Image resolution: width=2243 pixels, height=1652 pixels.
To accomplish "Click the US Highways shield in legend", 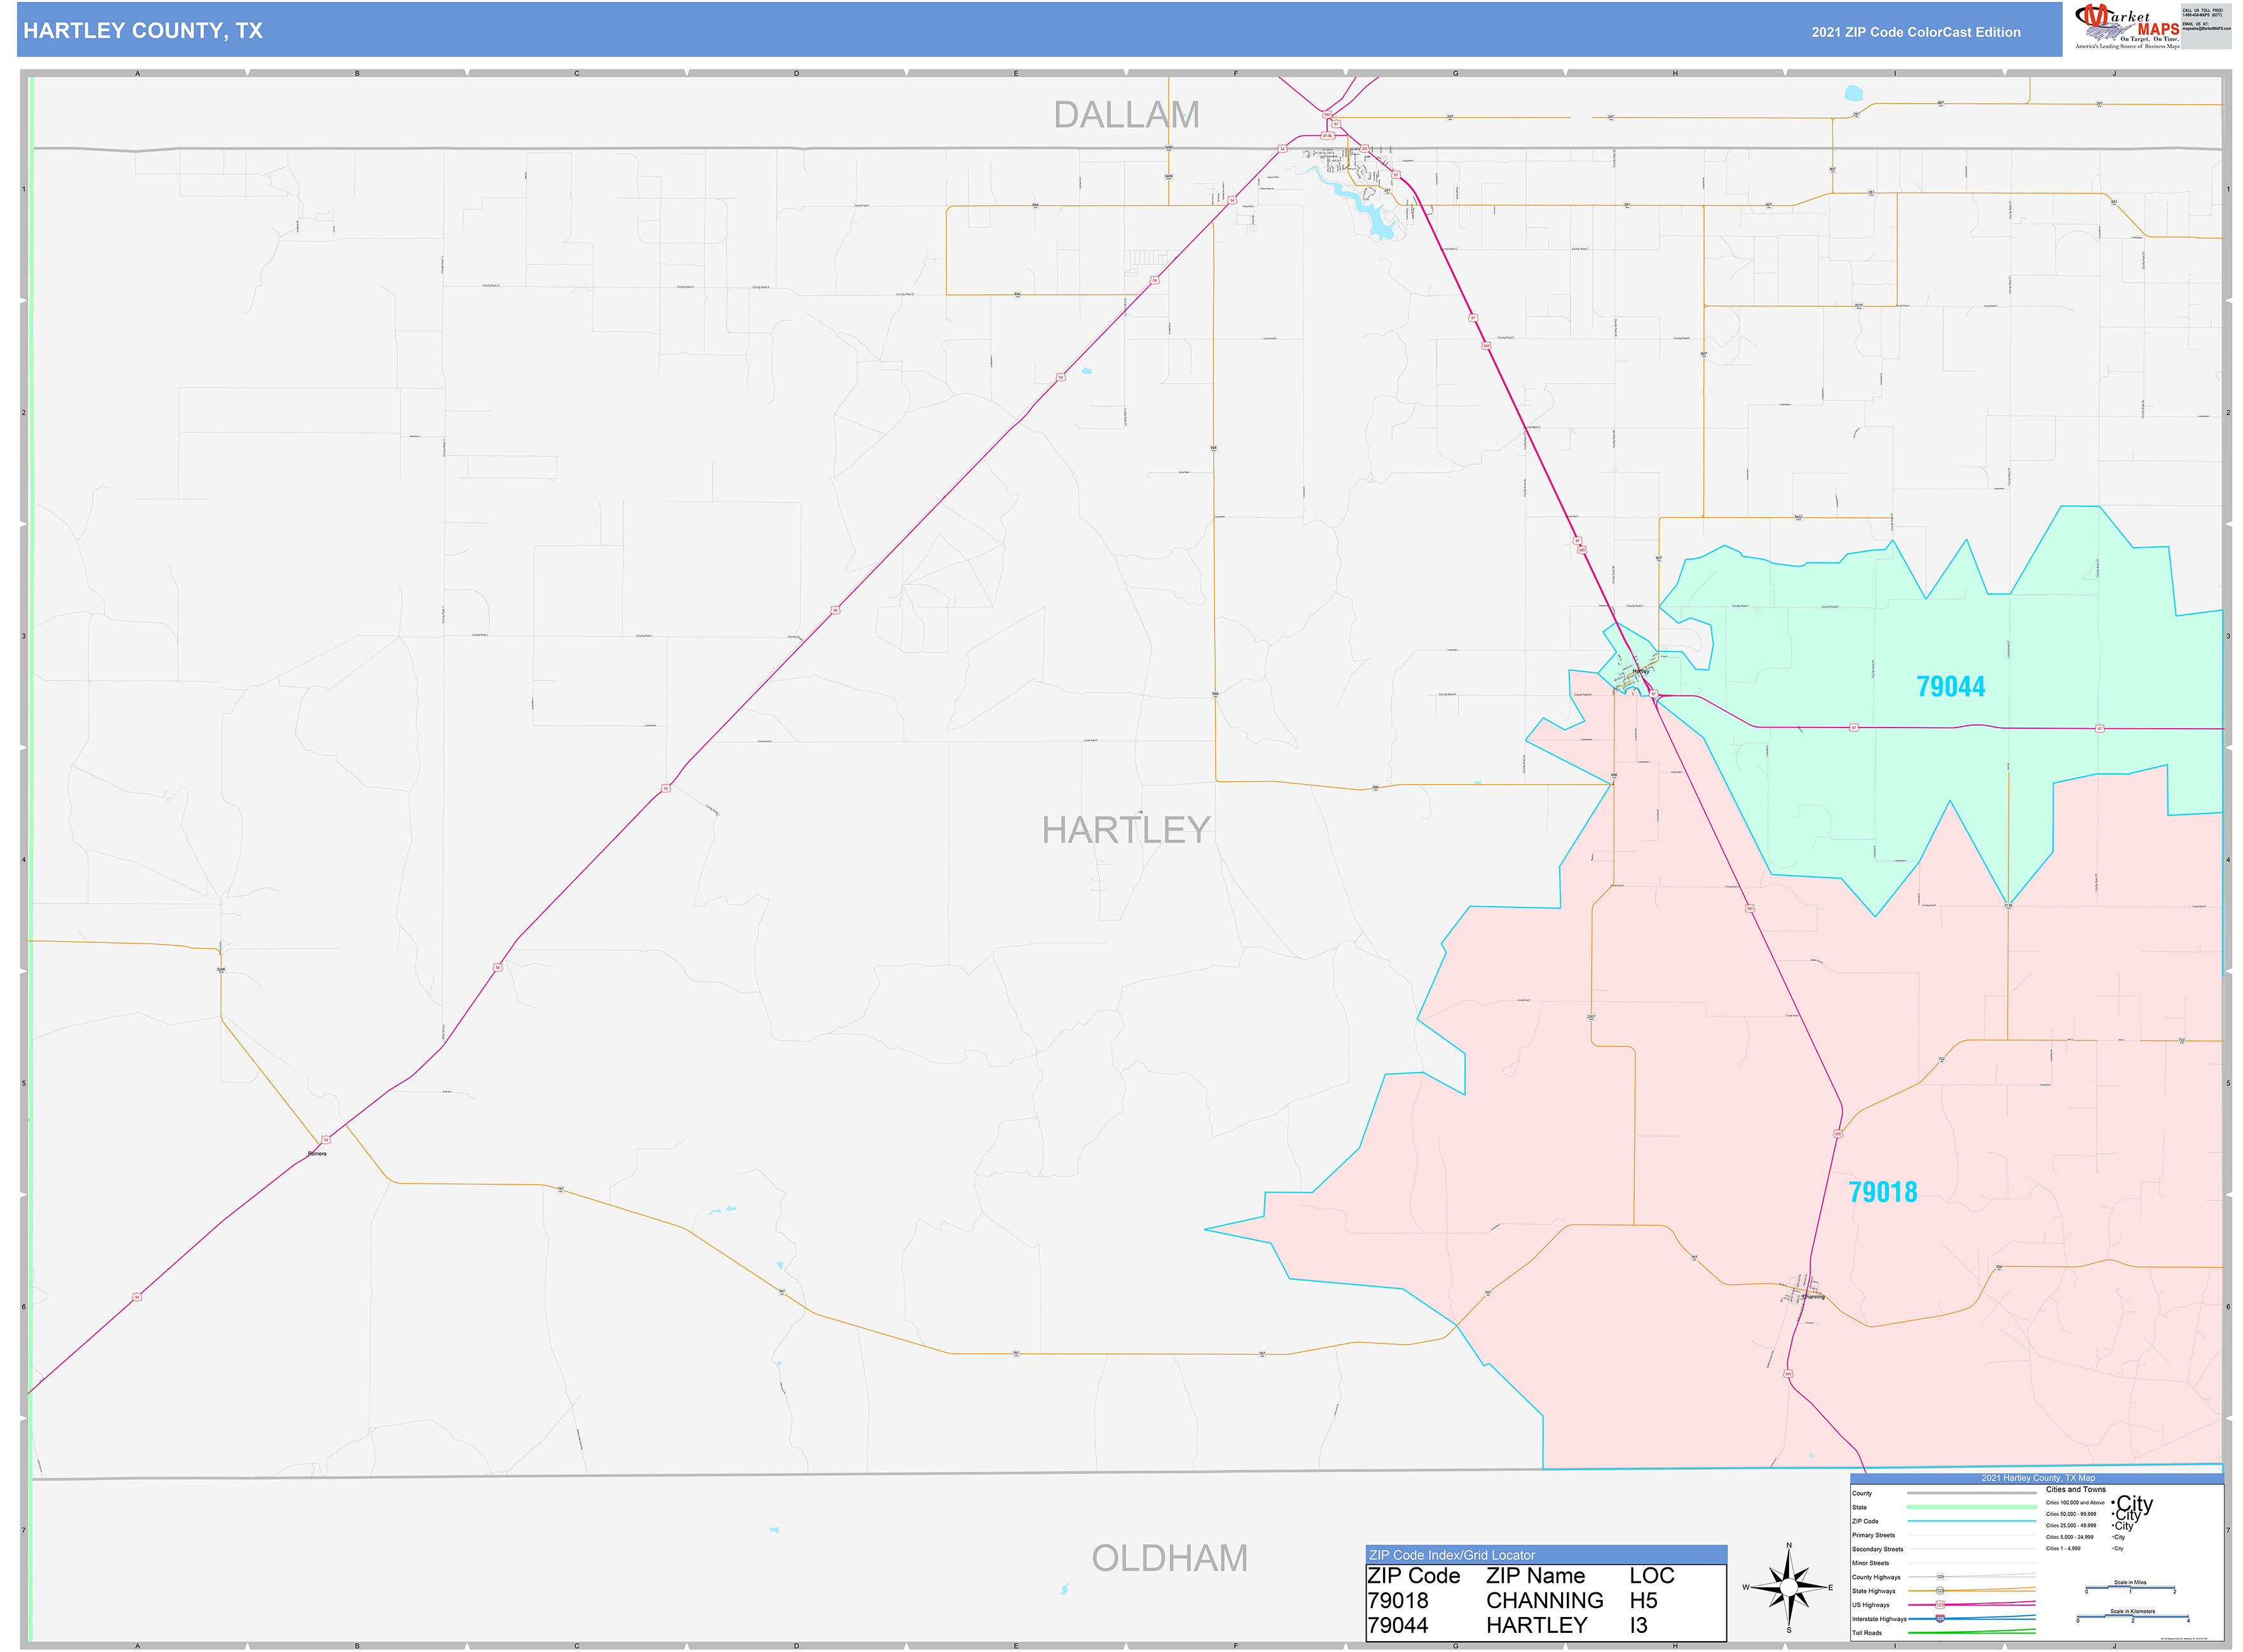I will (x=1940, y=1604).
